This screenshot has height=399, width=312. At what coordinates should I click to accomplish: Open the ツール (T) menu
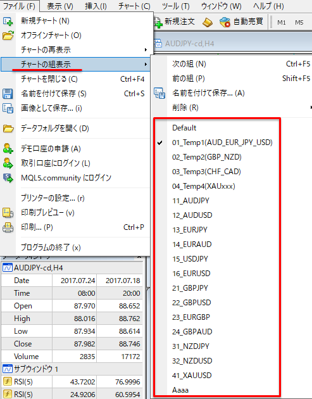coord(176,6)
